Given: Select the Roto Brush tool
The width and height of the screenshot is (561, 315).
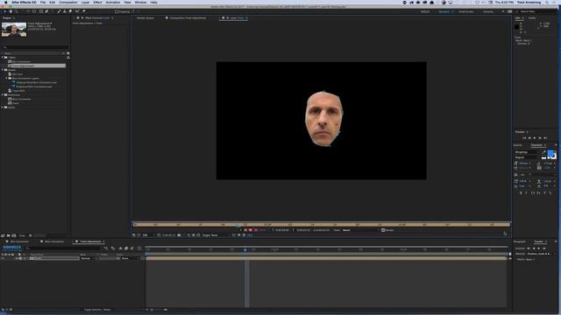Looking at the screenshot, I should [x=78, y=11].
